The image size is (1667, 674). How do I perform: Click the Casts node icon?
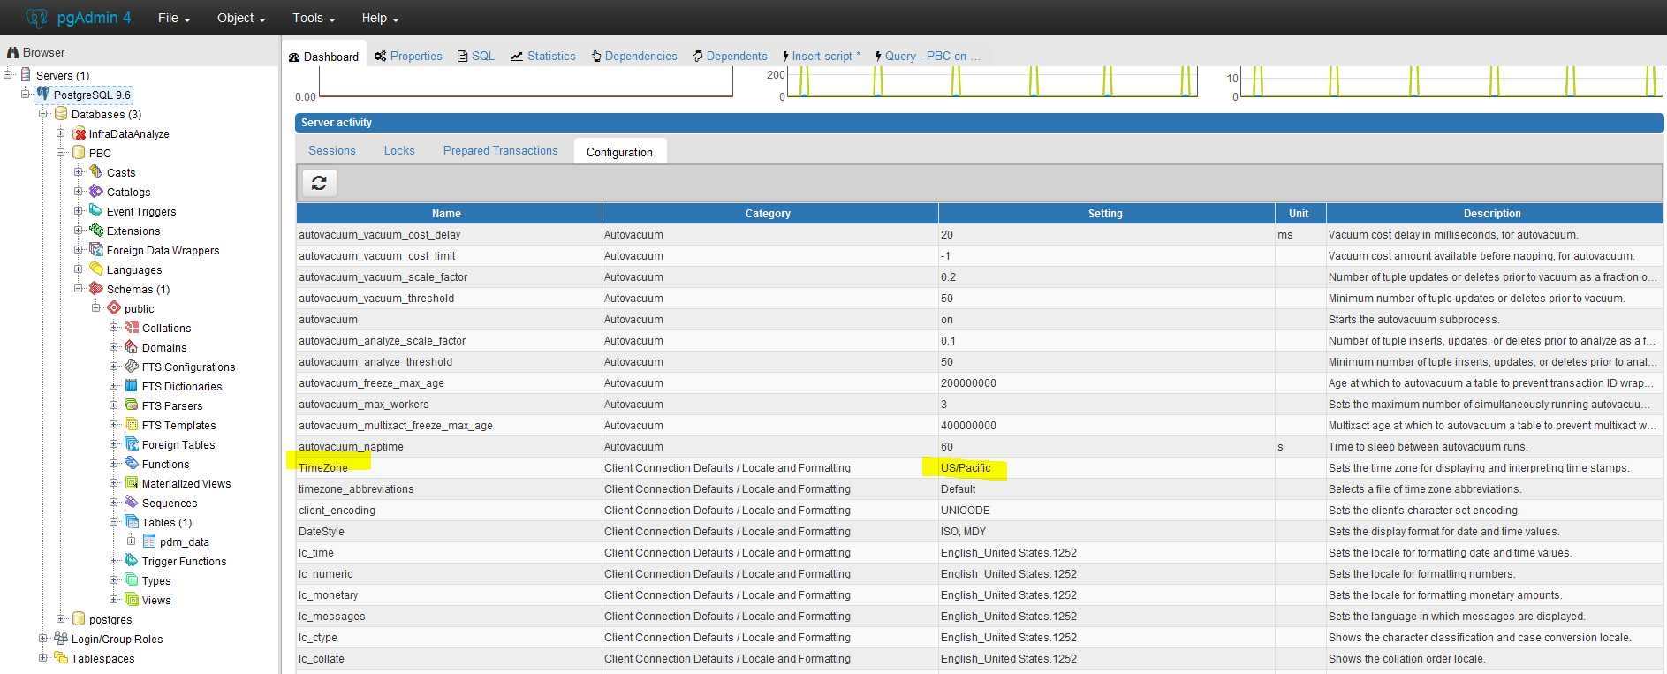pos(96,172)
